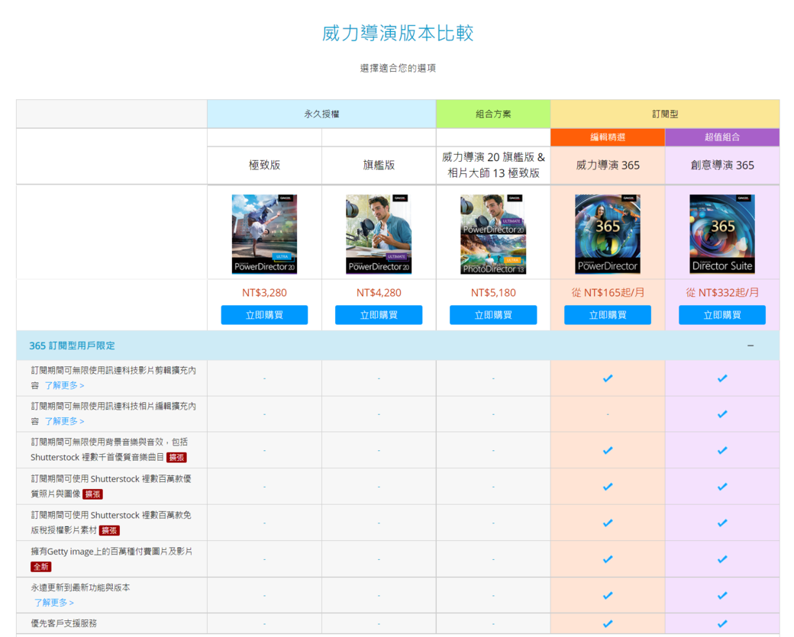Click 威力導演 365 checkmark for 授權影片素材
Image resolution: width=794 pixels, height=637 pixels.
tap(608, 523)
